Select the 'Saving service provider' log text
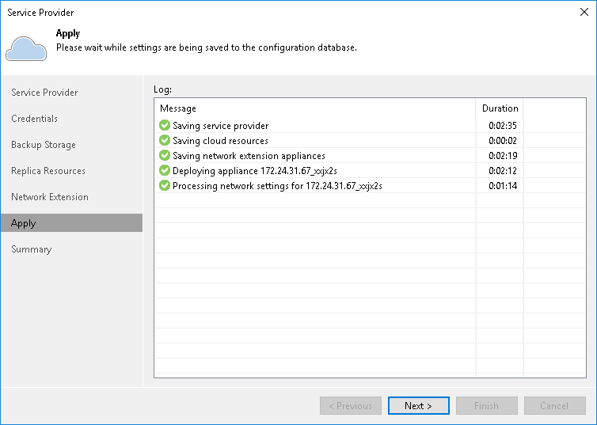The width and height of the screenshot is (597, 425). coord(220,126)
